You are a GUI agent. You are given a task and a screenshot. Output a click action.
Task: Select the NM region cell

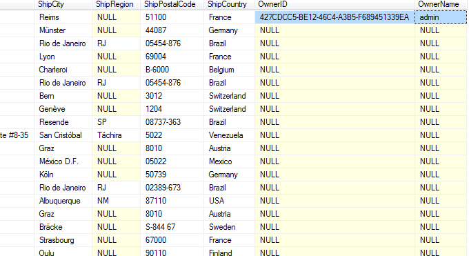point(116,201)
